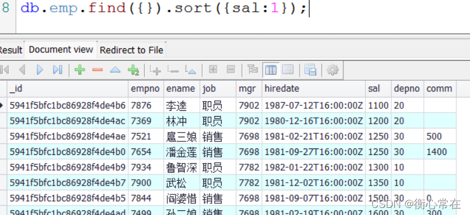Click the hiredate column header
Screen dimensions: 470x215
(314, 89)
